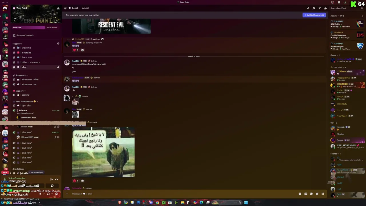Open Google Chrome on taskbar
The image size is (366, 206).
(x=157, y=203)
